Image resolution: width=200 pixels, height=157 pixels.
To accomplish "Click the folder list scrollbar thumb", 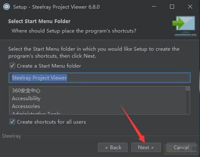I will [188, 89].
